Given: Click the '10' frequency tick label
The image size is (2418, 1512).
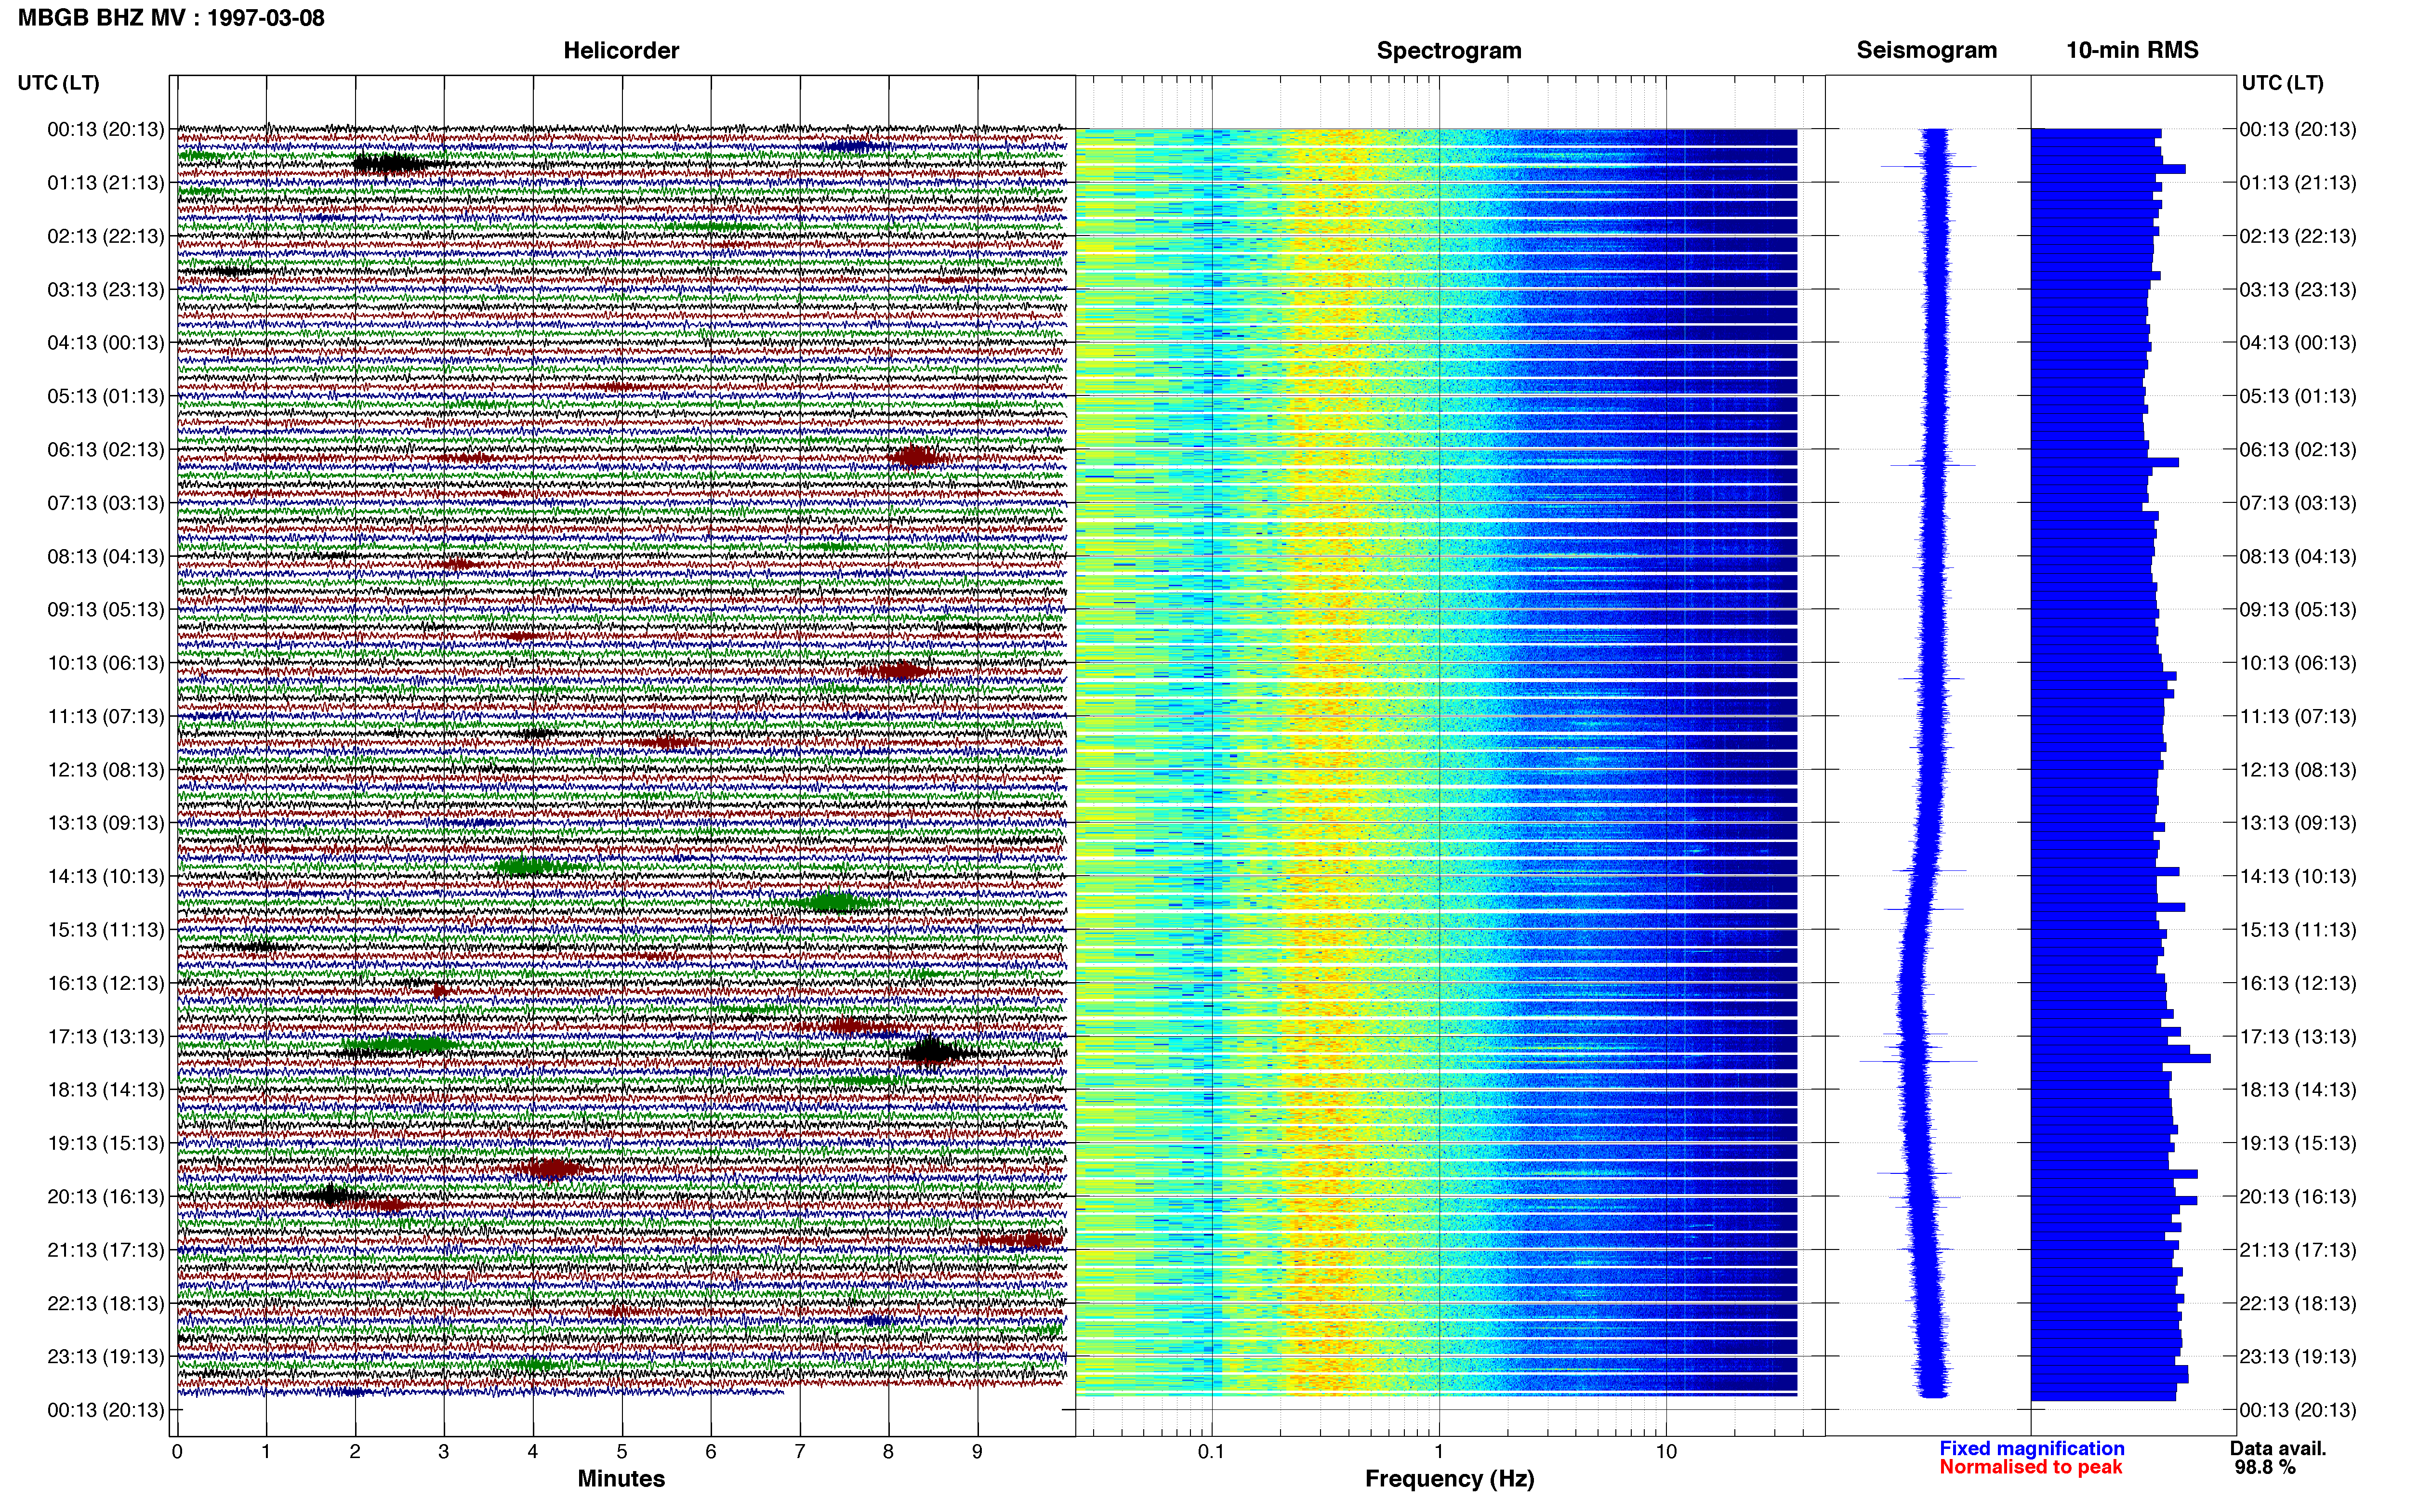Looking at the screenshot, I should click(x=1666, y=1452).
